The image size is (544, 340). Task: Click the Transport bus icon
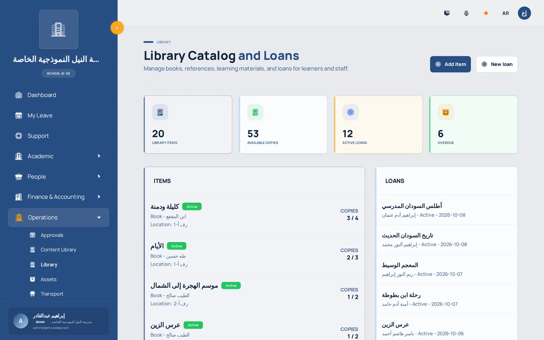click(x=33, y=294)
